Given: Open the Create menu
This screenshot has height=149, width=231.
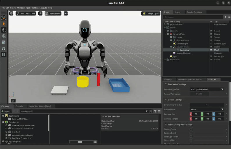Looking at the screenshot, I should 13,8.
